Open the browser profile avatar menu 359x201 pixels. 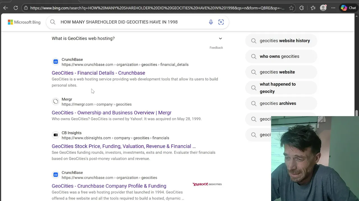tap(323, 8)
